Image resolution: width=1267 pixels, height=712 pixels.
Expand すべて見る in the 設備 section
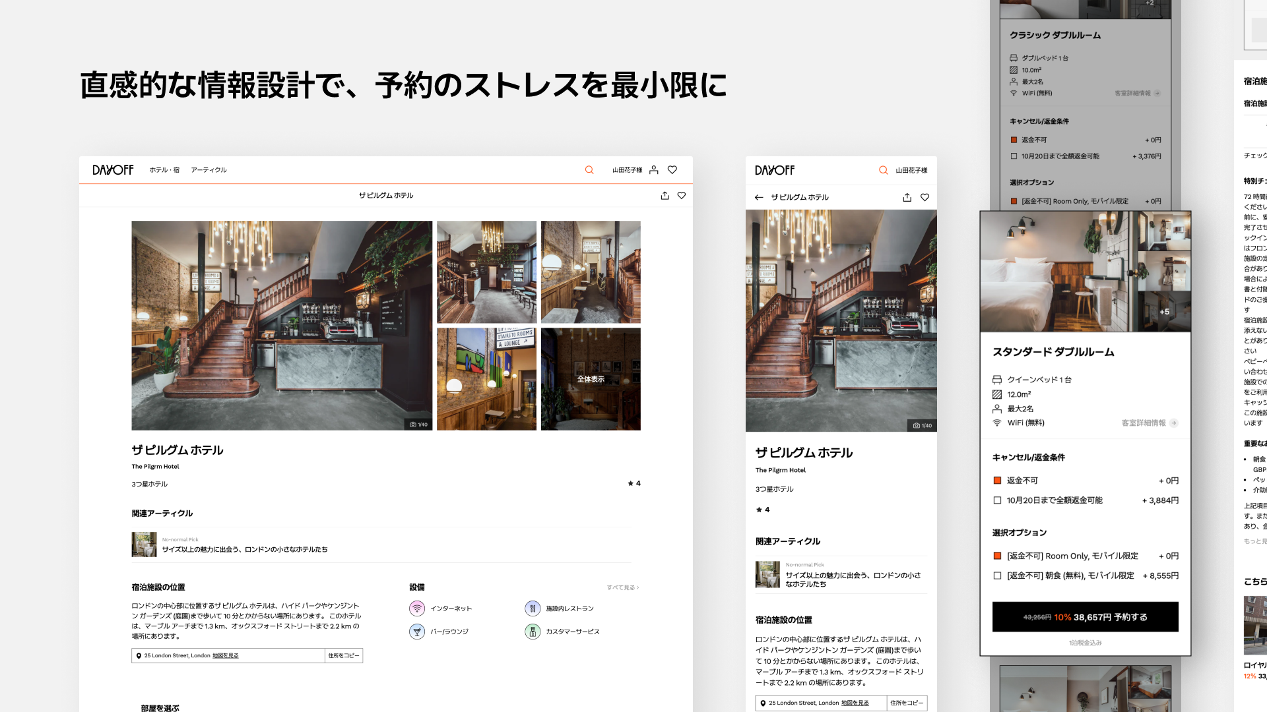(622, 587)
